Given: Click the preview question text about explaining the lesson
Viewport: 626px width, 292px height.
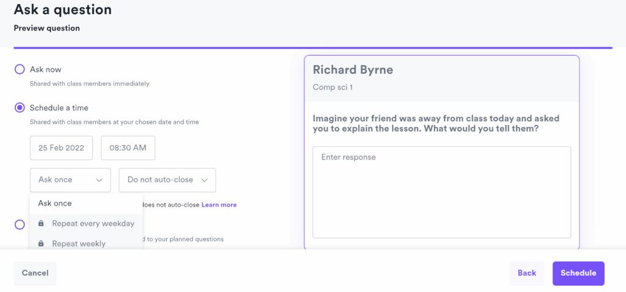Looking at the screenshot, I should click(x=435, y=124).
